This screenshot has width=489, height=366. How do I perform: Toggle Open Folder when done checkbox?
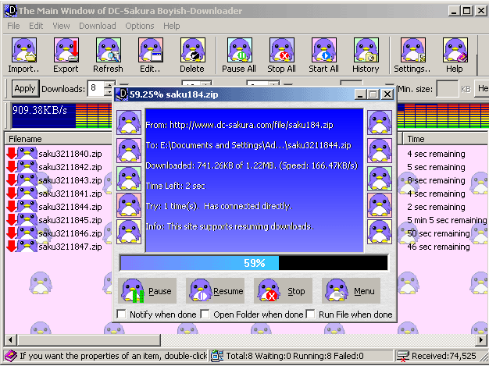(205, 314)
